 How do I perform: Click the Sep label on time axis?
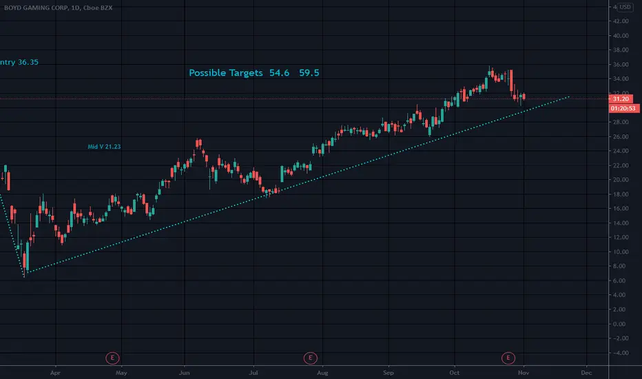click(388, 373)
